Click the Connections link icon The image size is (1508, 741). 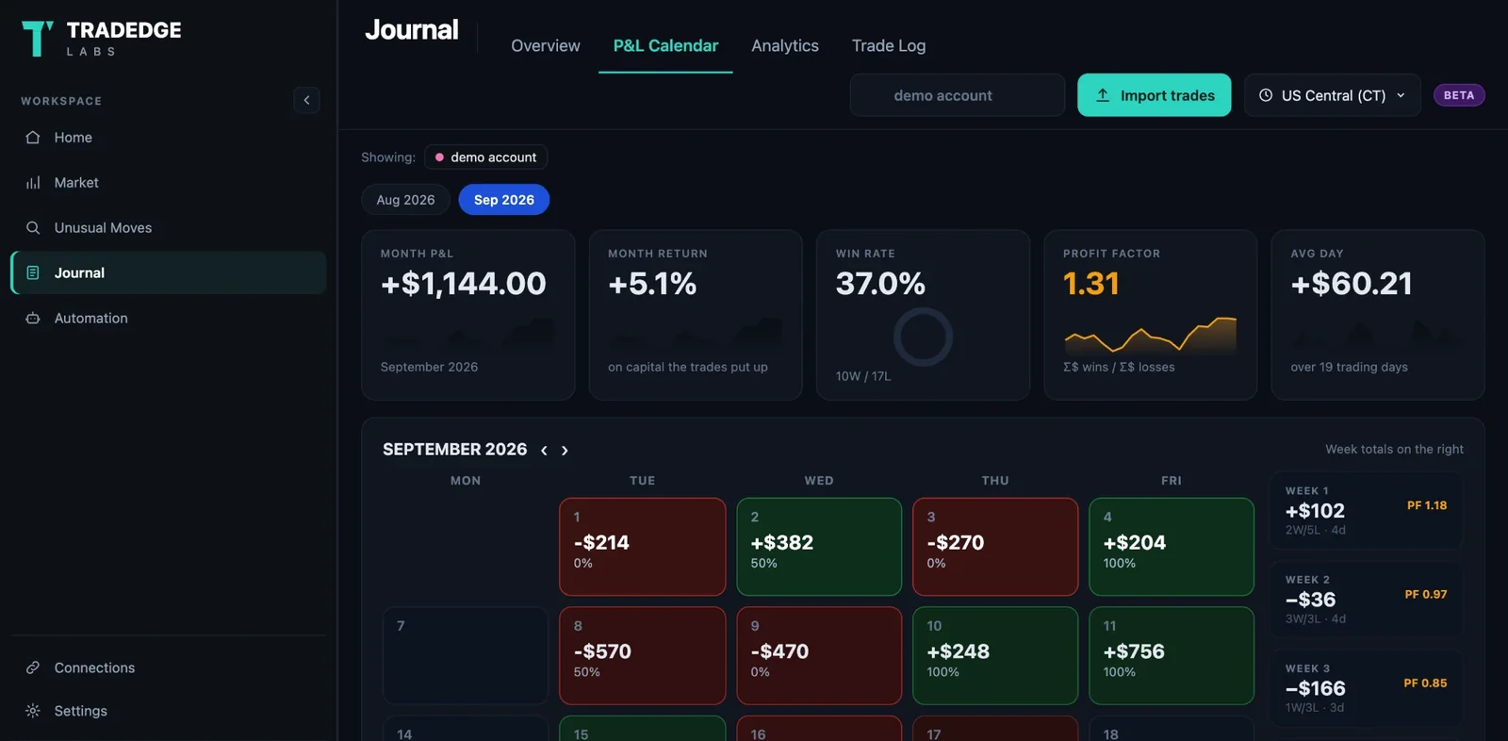(33, 667)
